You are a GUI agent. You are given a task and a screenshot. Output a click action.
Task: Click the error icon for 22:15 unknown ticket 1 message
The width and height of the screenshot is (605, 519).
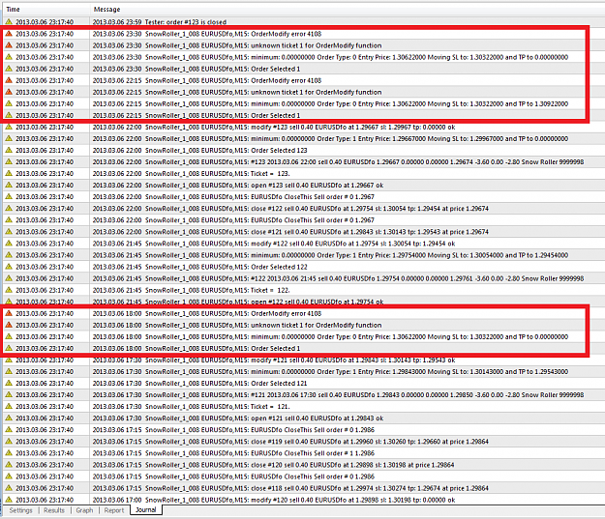tap(9, 92)
